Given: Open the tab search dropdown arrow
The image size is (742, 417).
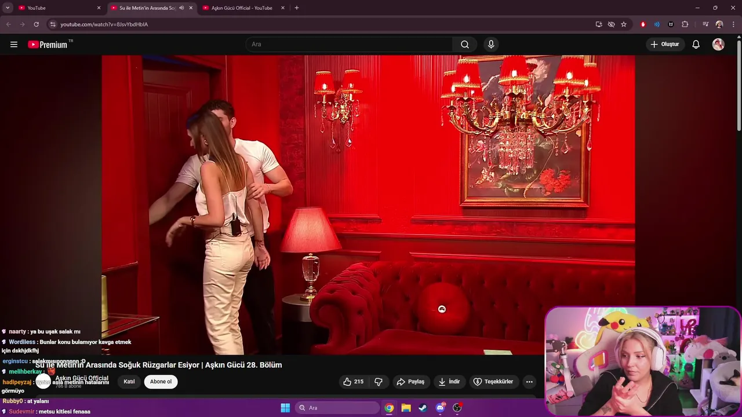Looking at the screenshot, I should point(8,8).
